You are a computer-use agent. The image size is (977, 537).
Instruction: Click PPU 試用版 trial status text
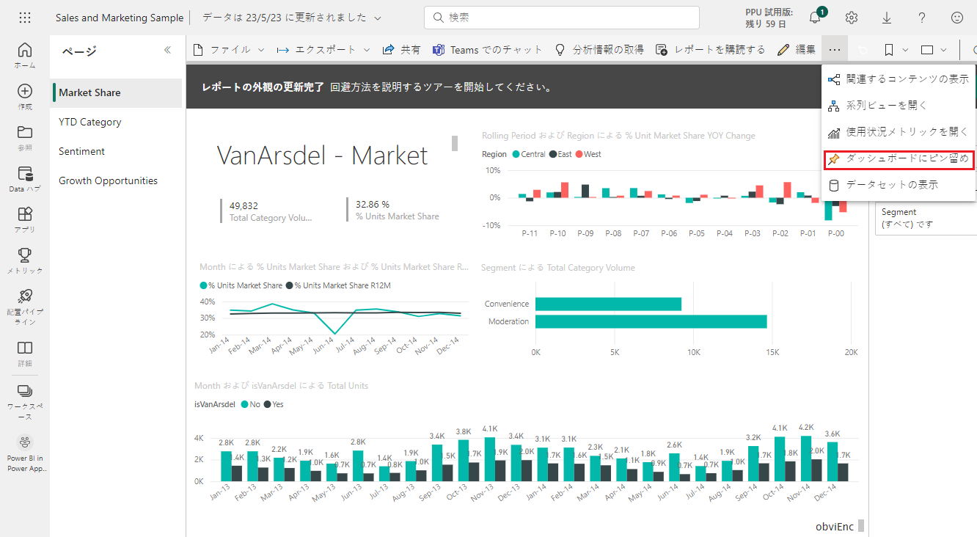(769, 18)
